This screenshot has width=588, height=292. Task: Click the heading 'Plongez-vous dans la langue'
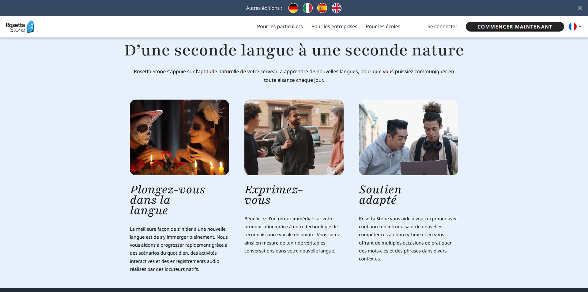(x=167, y=200)
